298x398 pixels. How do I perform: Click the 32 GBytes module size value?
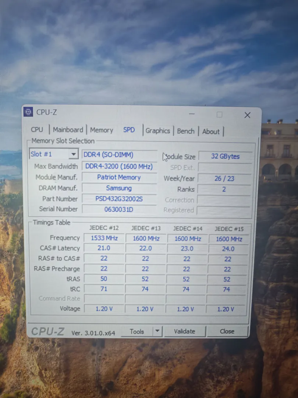tap(225, 156)
